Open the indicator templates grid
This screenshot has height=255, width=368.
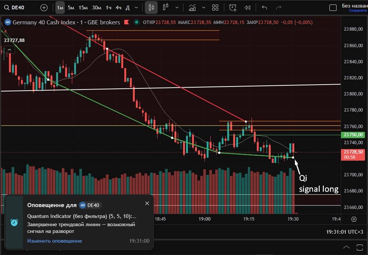point(215,7)
